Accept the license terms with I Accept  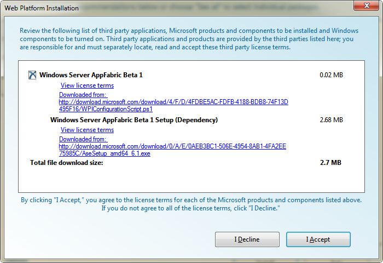click(x=318, y=239)
